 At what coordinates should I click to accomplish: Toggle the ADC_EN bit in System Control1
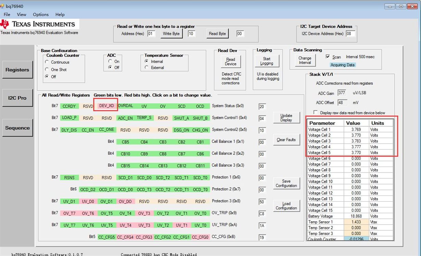tap(125, 118)
